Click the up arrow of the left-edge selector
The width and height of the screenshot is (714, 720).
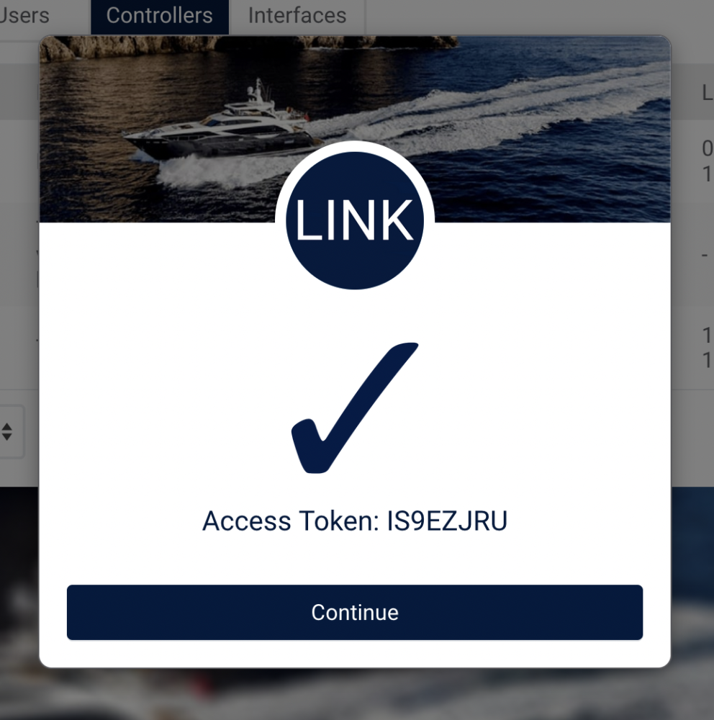[x=7, y=426]
